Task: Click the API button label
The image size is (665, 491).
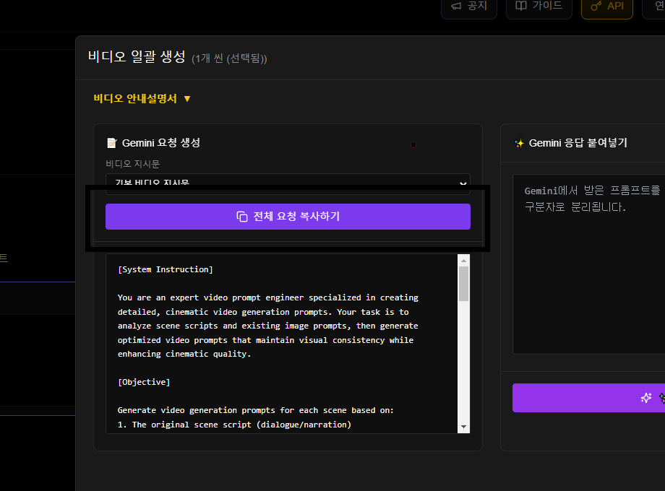Action: pyautogui.click(x=615, y=6)
